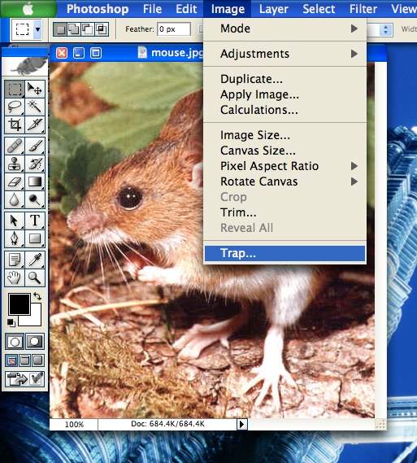Click the Feather value input field
This screenshot has height=463, width=417.
click(x=174, y=29)
